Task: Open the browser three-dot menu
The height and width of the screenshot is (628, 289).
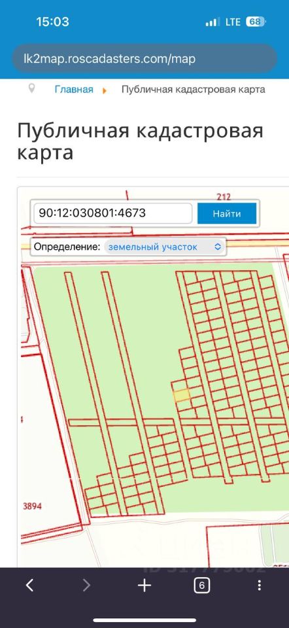Action: point(260,585)
